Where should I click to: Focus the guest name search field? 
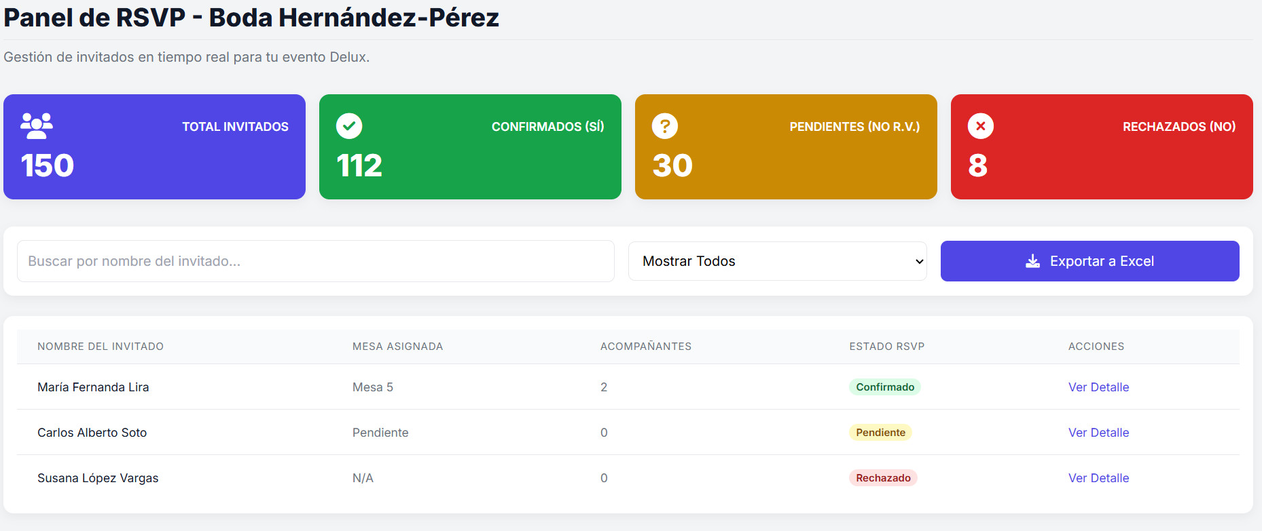click(x=315, y=261)
